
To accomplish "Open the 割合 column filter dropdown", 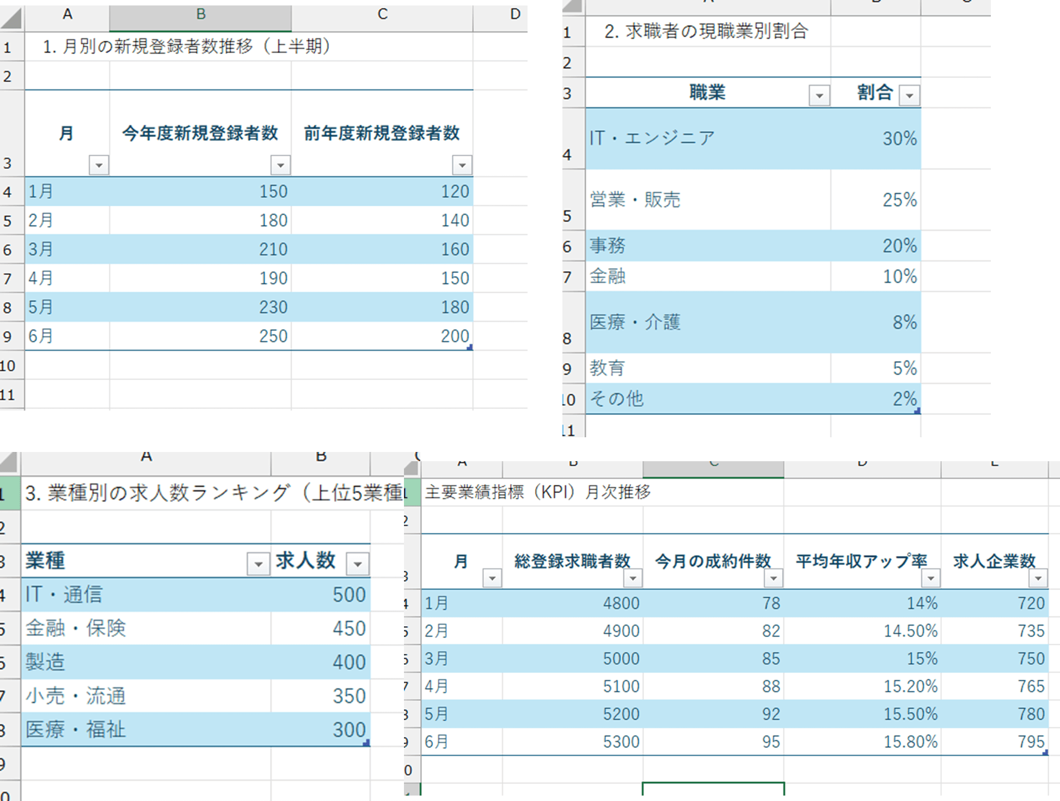I will 910,95.
